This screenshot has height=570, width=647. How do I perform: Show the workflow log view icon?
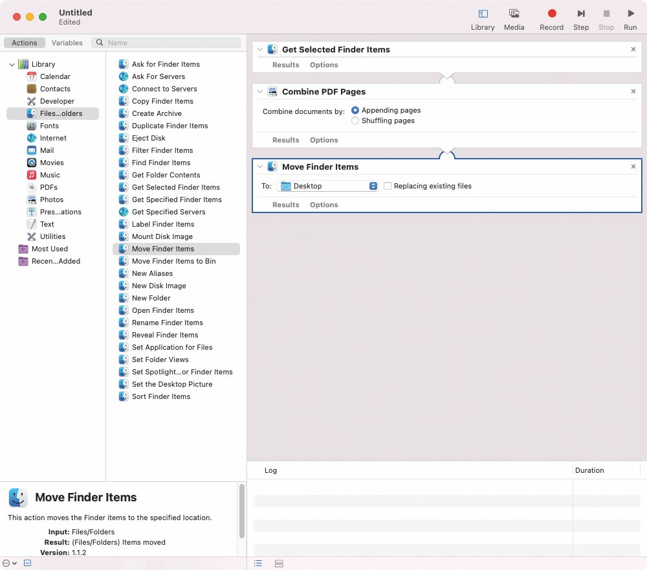258,564
